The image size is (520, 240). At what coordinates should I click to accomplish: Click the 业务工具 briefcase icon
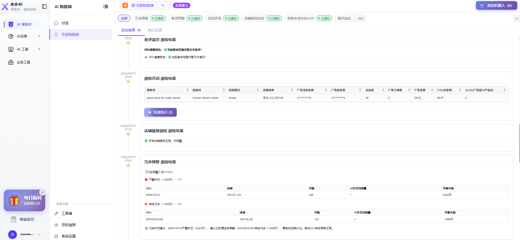[11, 62]
